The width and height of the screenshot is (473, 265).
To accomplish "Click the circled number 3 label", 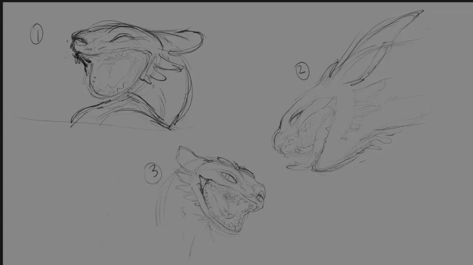I will 153,173.
